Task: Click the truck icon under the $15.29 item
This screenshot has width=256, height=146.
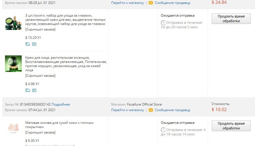Action: [27, 44]
